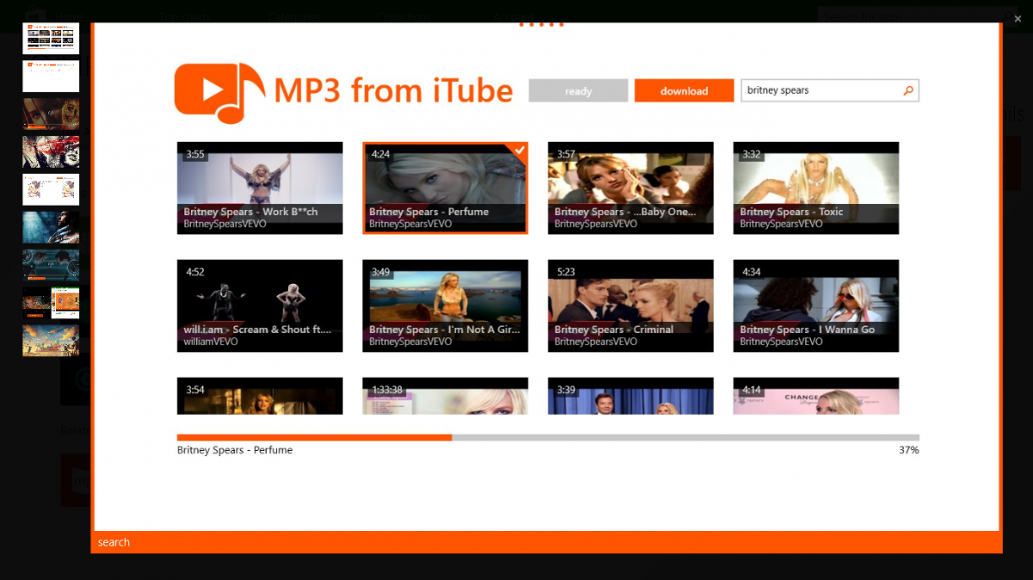Select the video with duration 4:14

816,396
